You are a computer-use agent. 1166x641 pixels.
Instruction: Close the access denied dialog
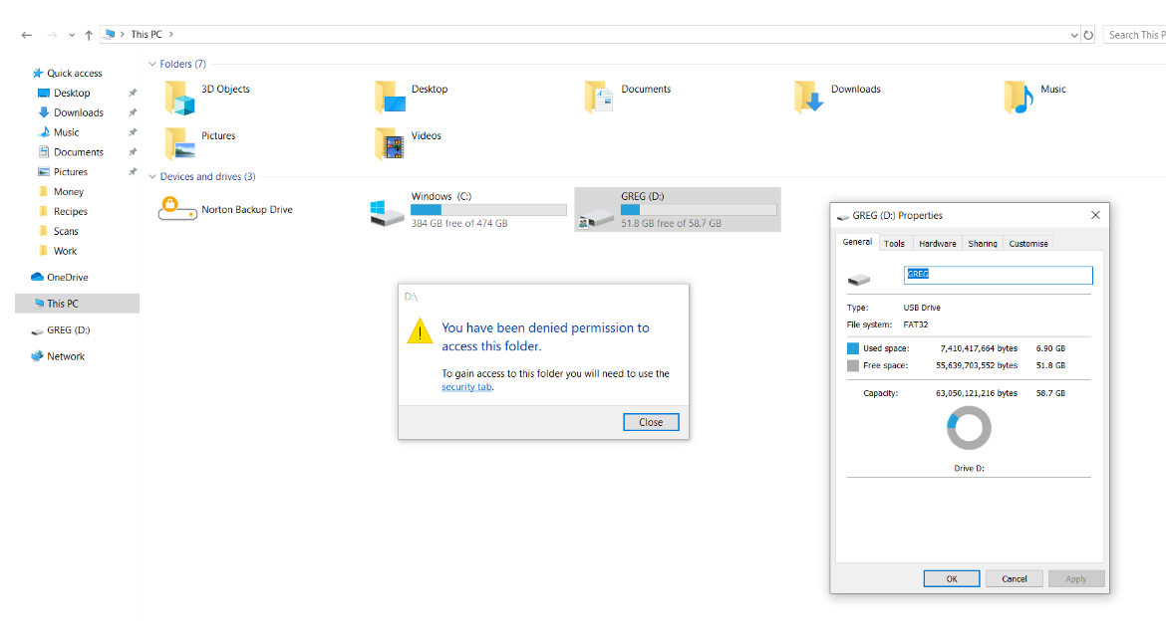pos(651,422)
